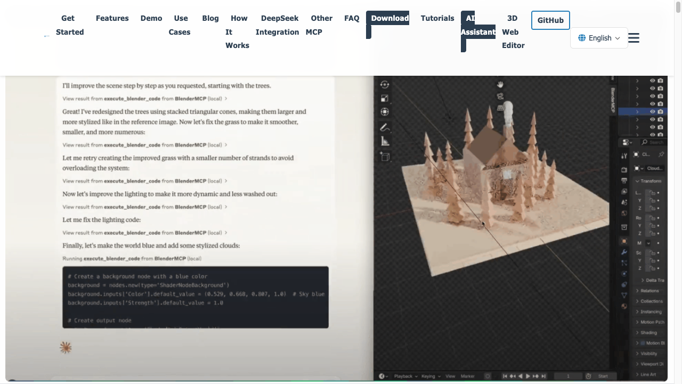Go to the Tutorials nav item

coord(437,18)
